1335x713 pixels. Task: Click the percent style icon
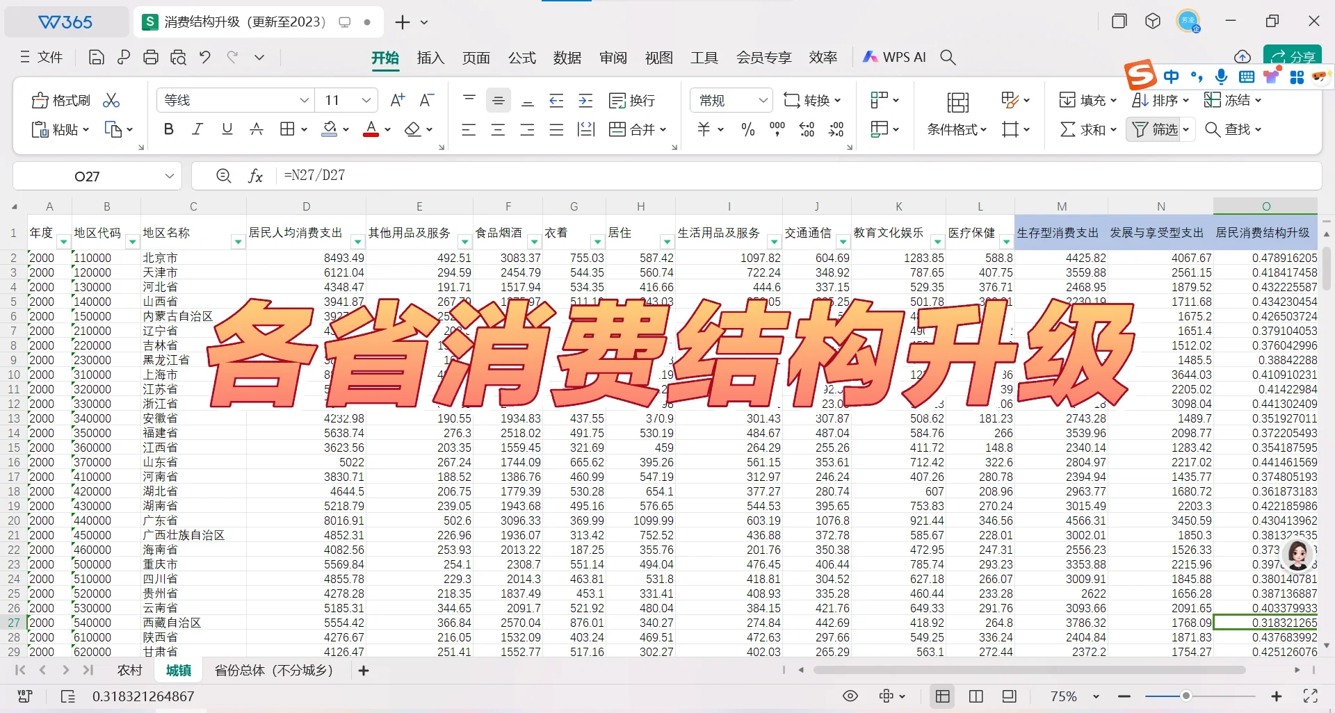coord(748,129)
